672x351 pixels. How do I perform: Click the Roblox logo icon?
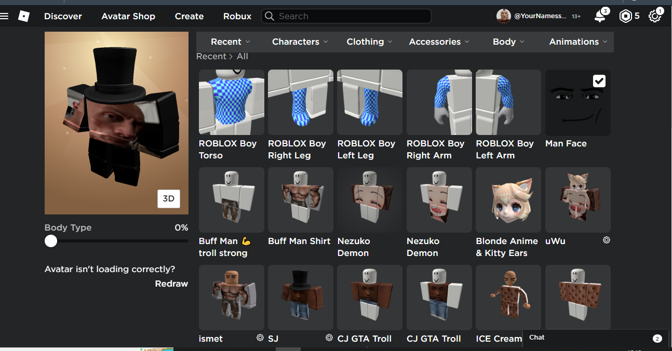pos(24,16)
